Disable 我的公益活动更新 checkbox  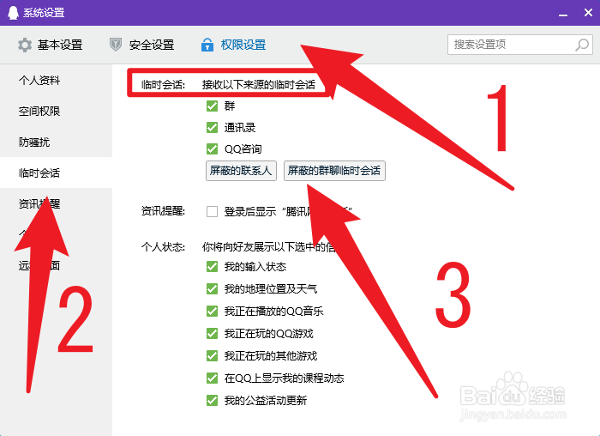tap(212, 400)
